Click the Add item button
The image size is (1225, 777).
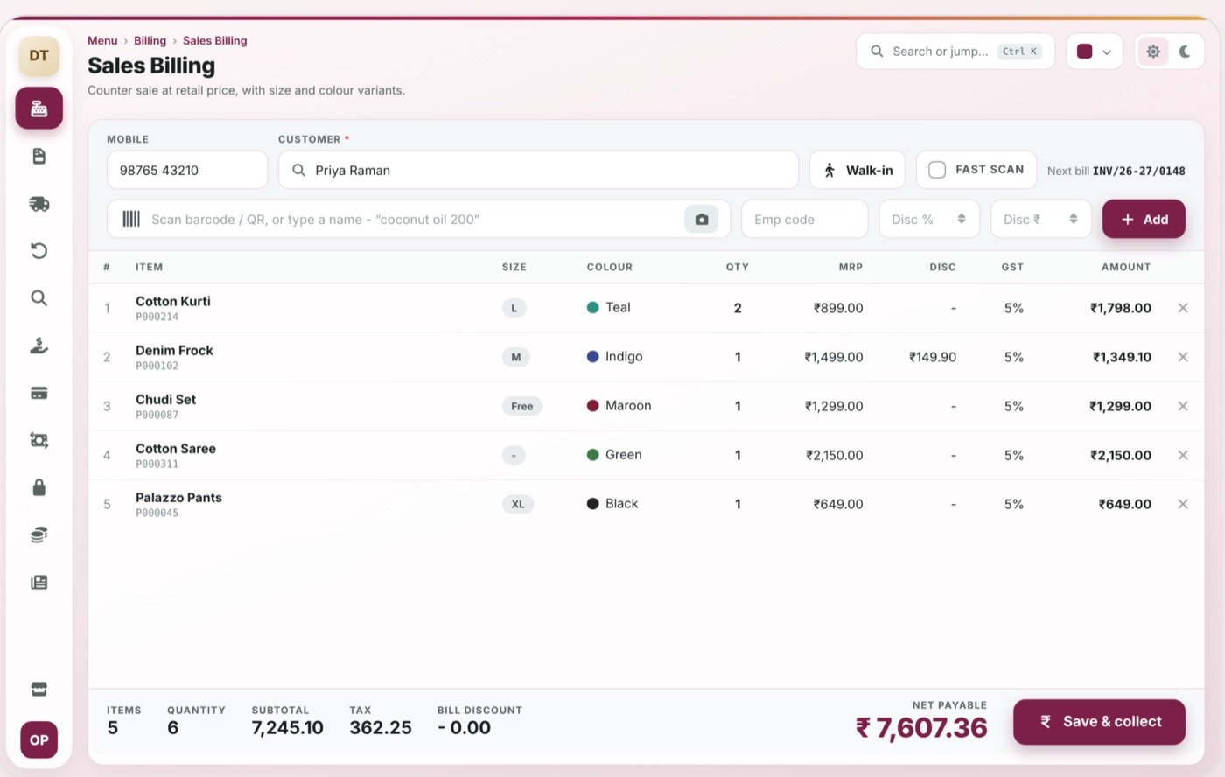[x=1144, y=219]
